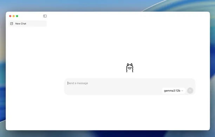This screenshot has width=215, height=137.
Task: Click empty sidebar space below New Chat
Action: coord(27,76)
